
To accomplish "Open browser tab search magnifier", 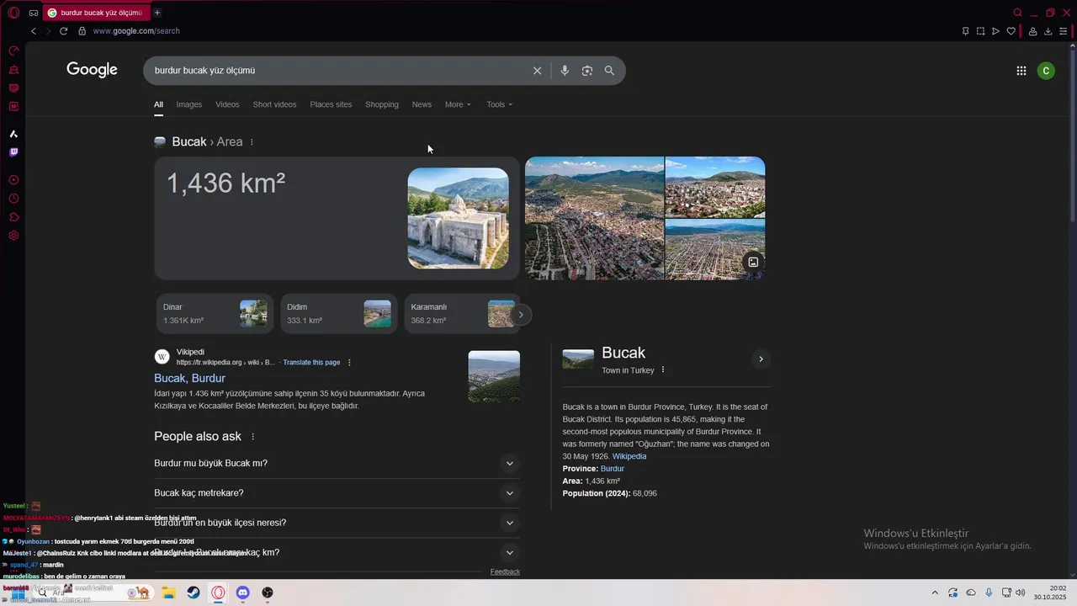I will [x=1017, y=13].
